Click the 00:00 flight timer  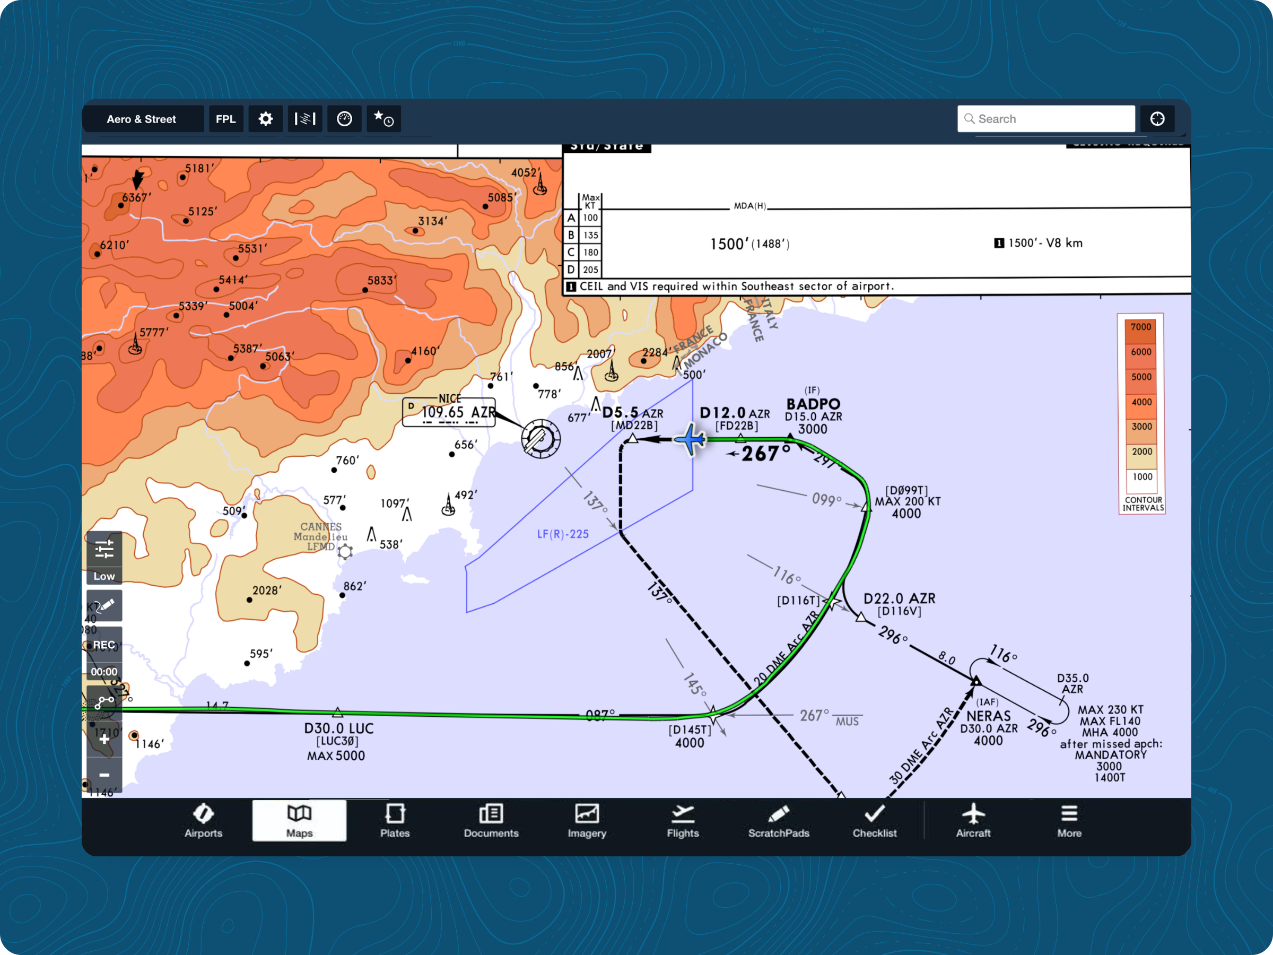point(104,672)
